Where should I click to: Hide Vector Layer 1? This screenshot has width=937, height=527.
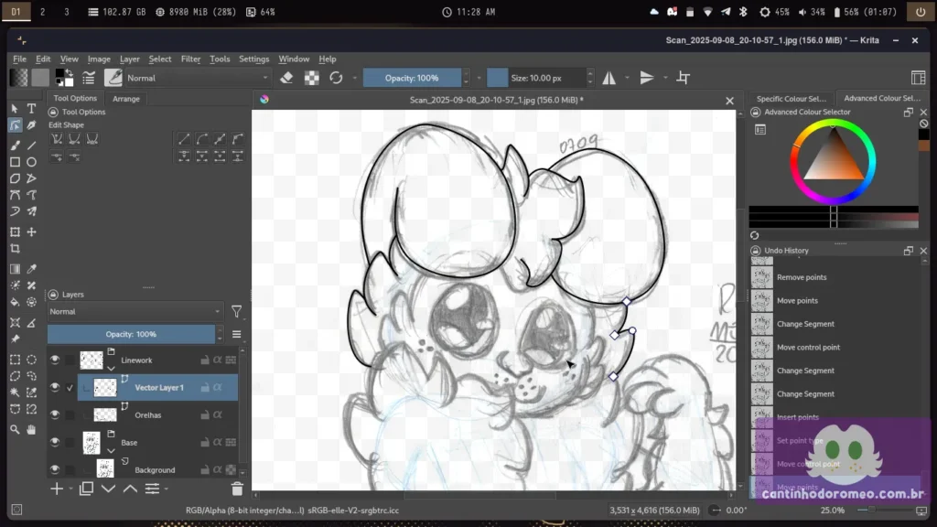tap(55, 387)
